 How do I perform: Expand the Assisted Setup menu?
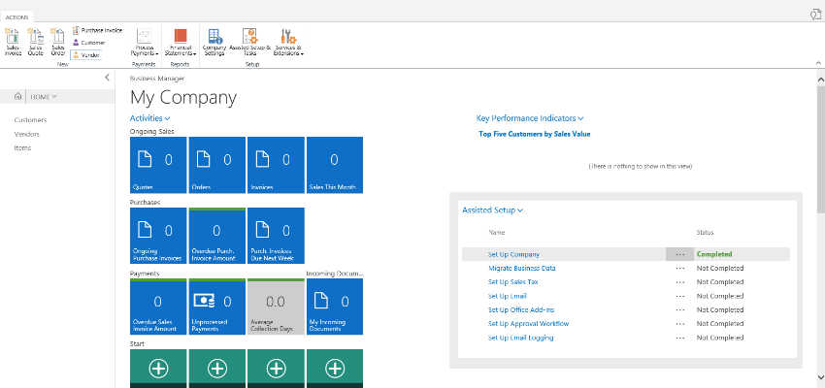coord(492,210)
